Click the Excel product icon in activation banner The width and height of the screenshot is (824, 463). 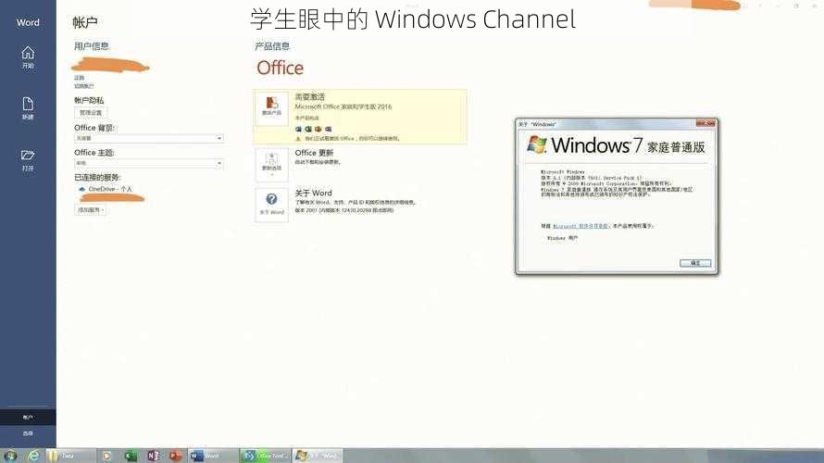point(308,129)
